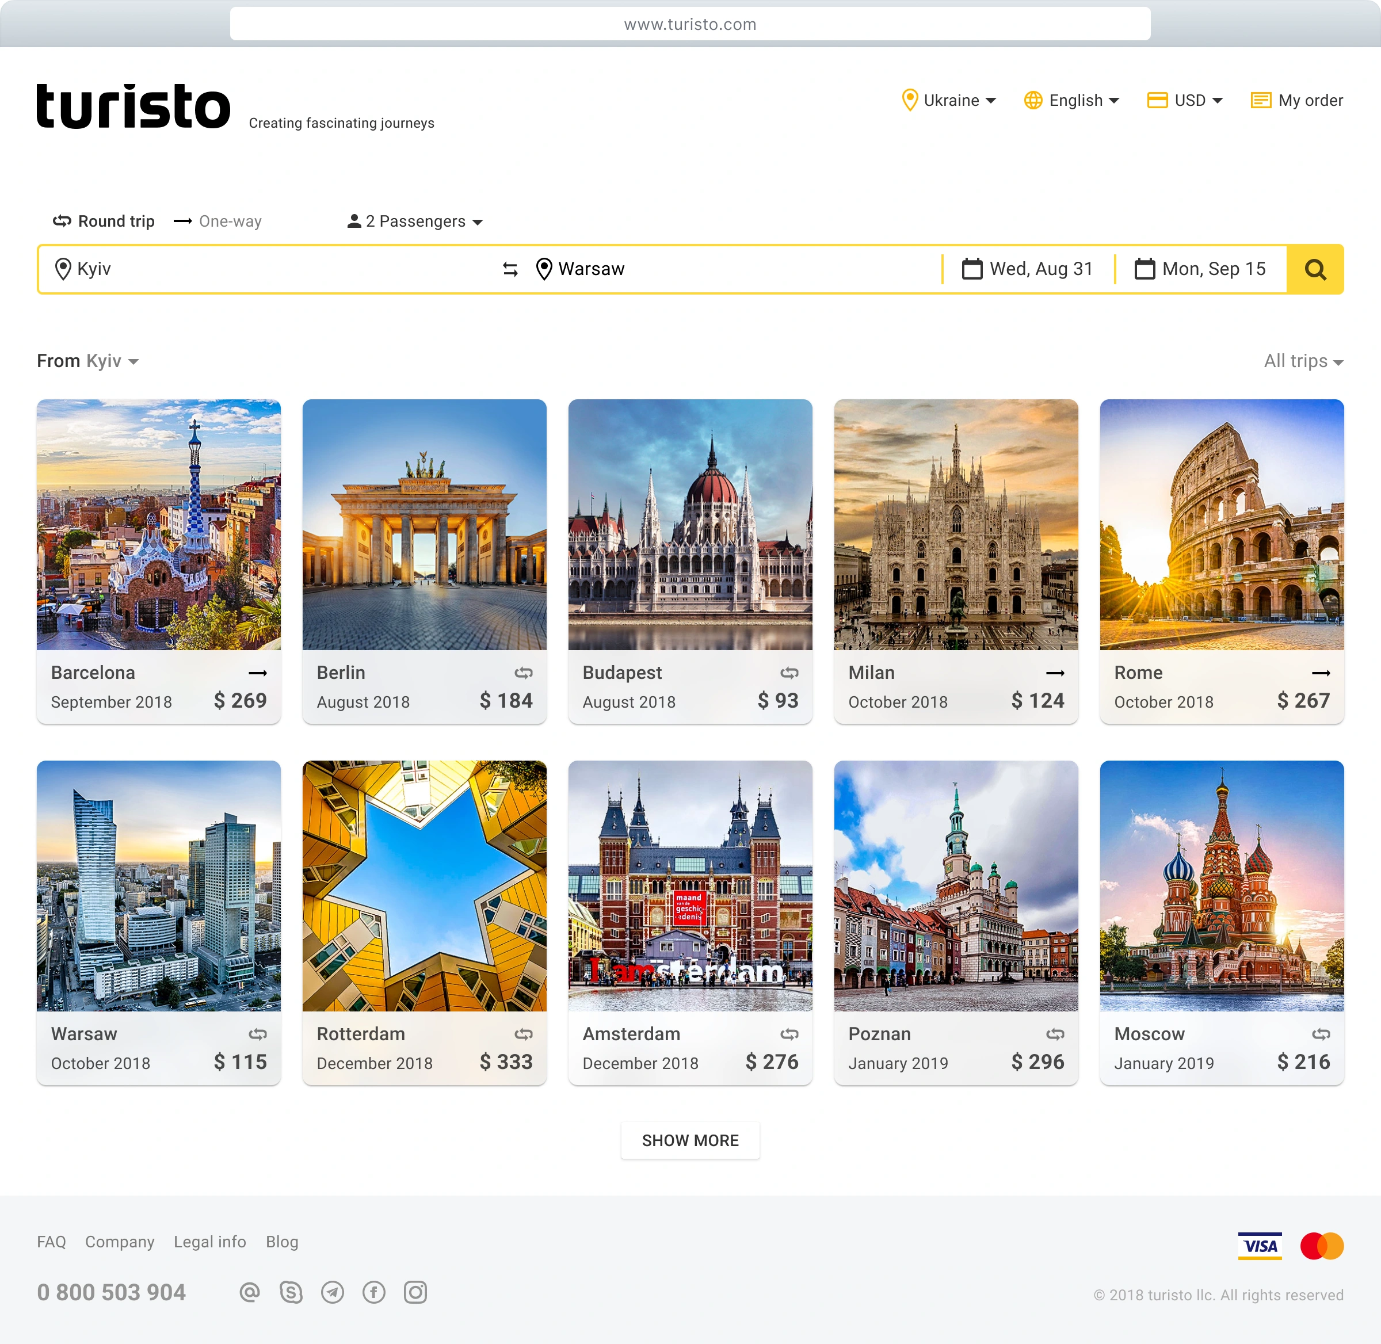Click the Poznan January 2019 date
Screen dimensions: 1381x1344
click(x=898, y=1063)
